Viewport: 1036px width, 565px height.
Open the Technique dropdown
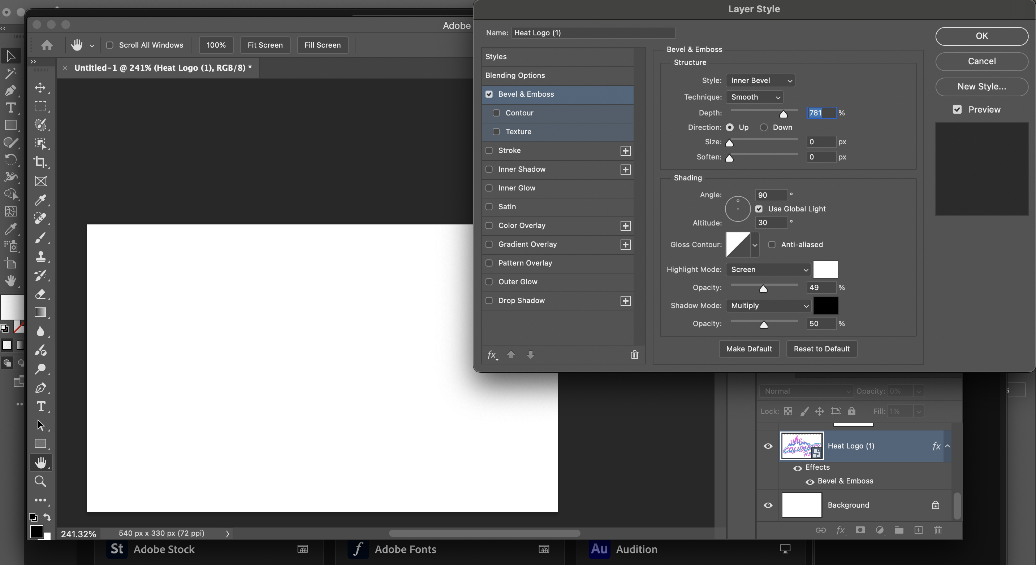(x=755, y=97)
